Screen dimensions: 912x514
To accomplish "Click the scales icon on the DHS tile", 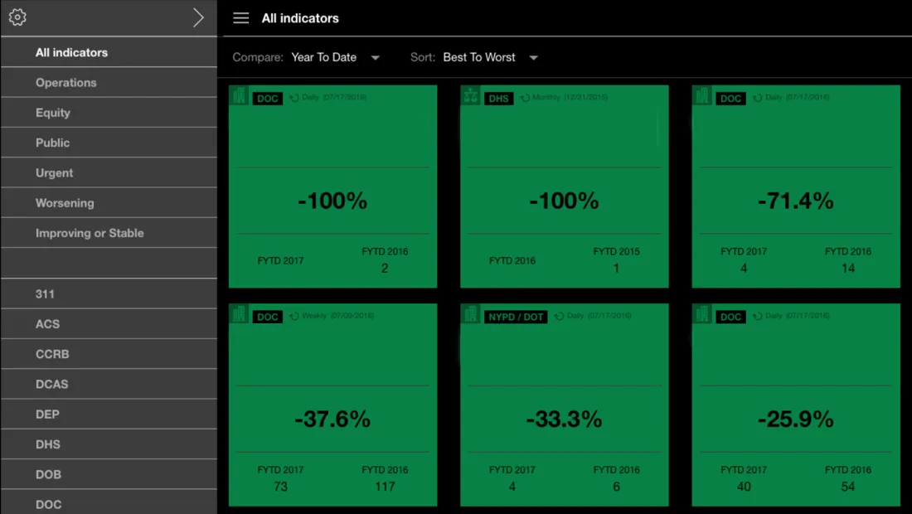I will coord(471,96).
